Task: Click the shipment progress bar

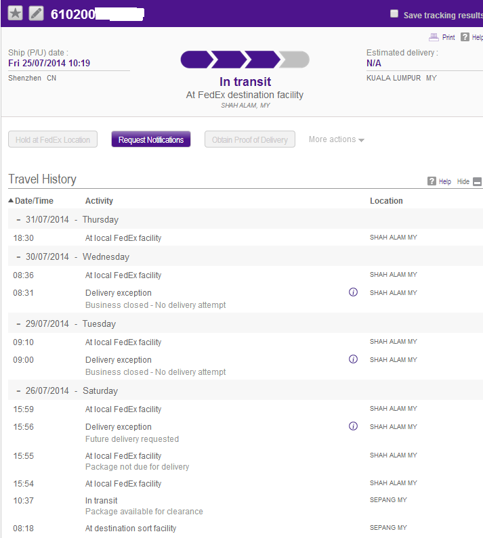Action: point(245,60)
